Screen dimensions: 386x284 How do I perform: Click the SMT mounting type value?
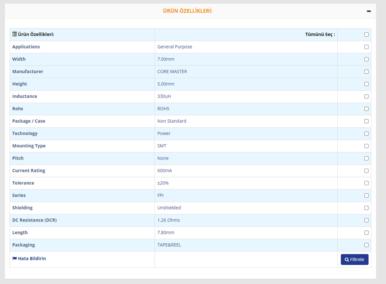[162, 146]
